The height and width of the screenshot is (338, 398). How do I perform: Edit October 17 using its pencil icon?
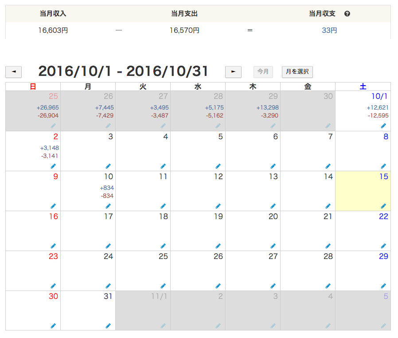[108, 245]
